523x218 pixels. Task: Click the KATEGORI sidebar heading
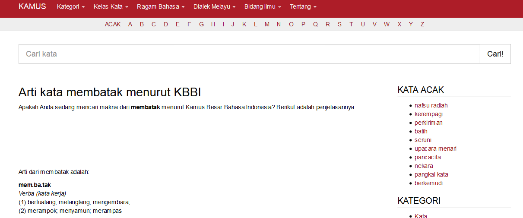coord(419,201)
